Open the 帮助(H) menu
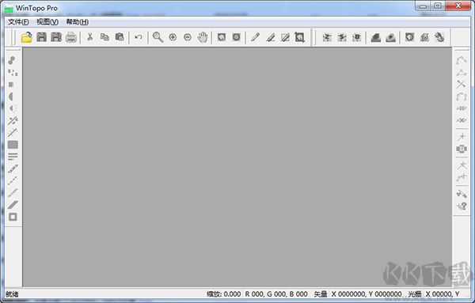This screenshot has width=475, height=303. [x=78, y=22]
